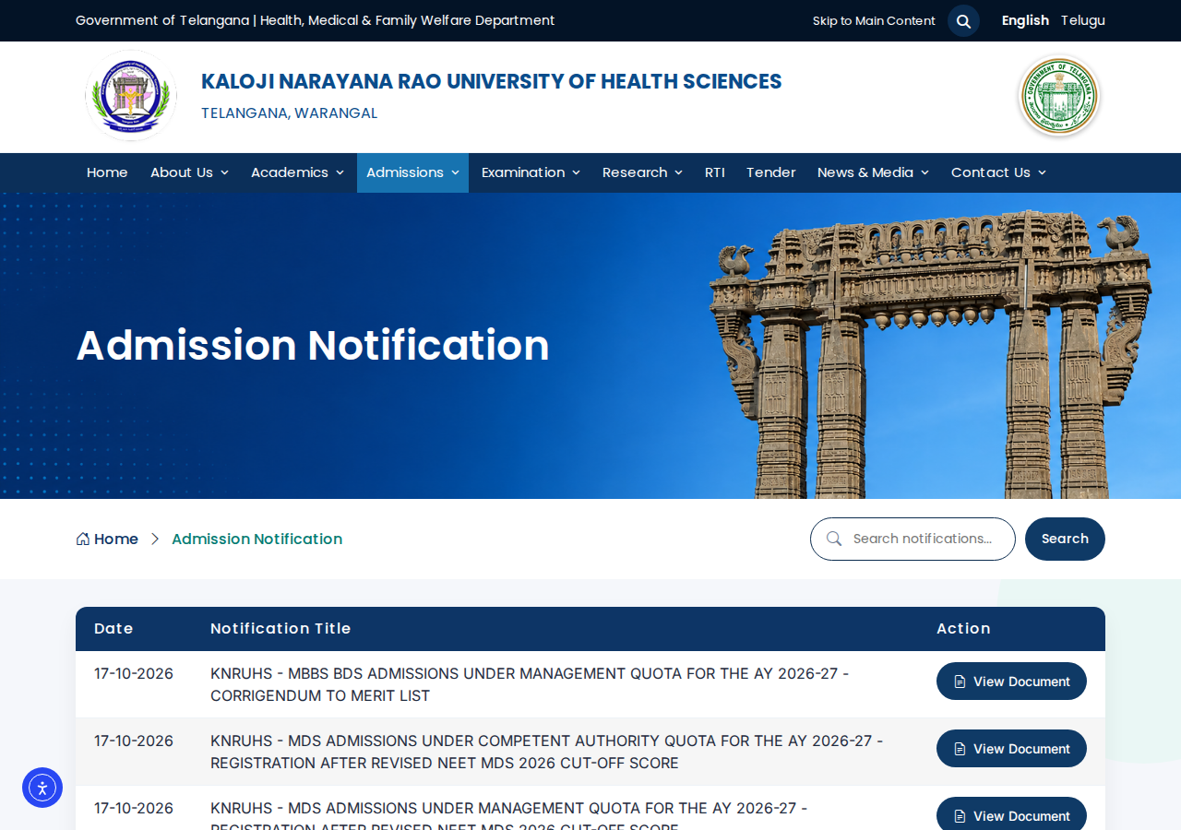1181x830 pixels.
Task: Click the Government of Telangana department text
Action: pyautogui.click(x=316, y=20)
